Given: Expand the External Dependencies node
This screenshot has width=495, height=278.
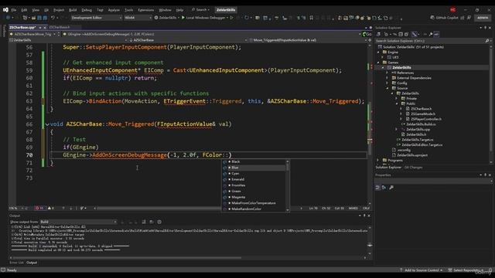Looking at the screenshot, I should 387,78.
